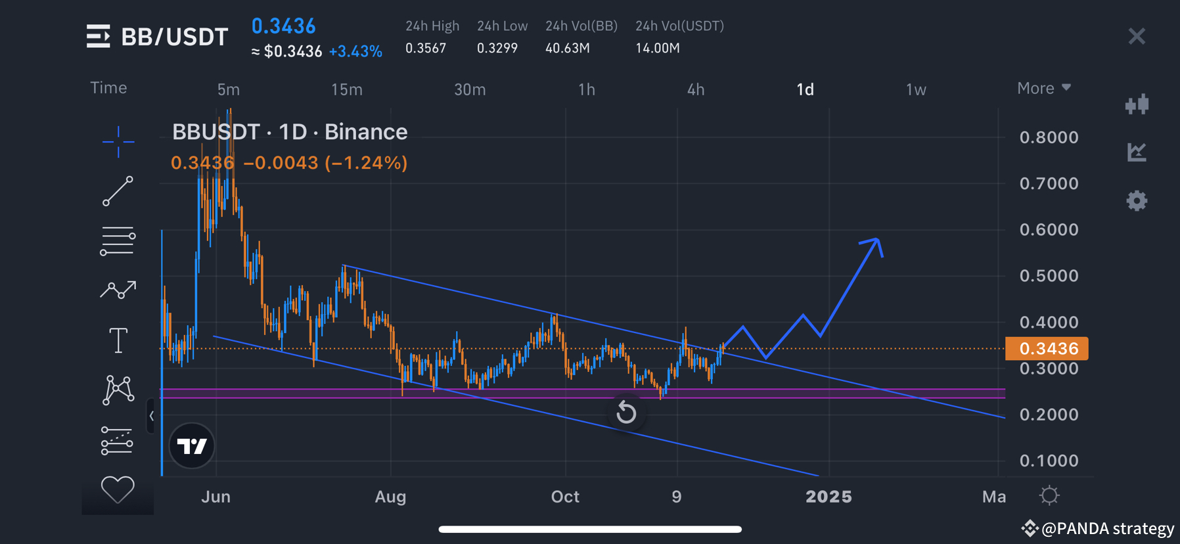Open the pair list menu icon beside BB/USDT
The image size is (1180, 544).
[99, 36]
